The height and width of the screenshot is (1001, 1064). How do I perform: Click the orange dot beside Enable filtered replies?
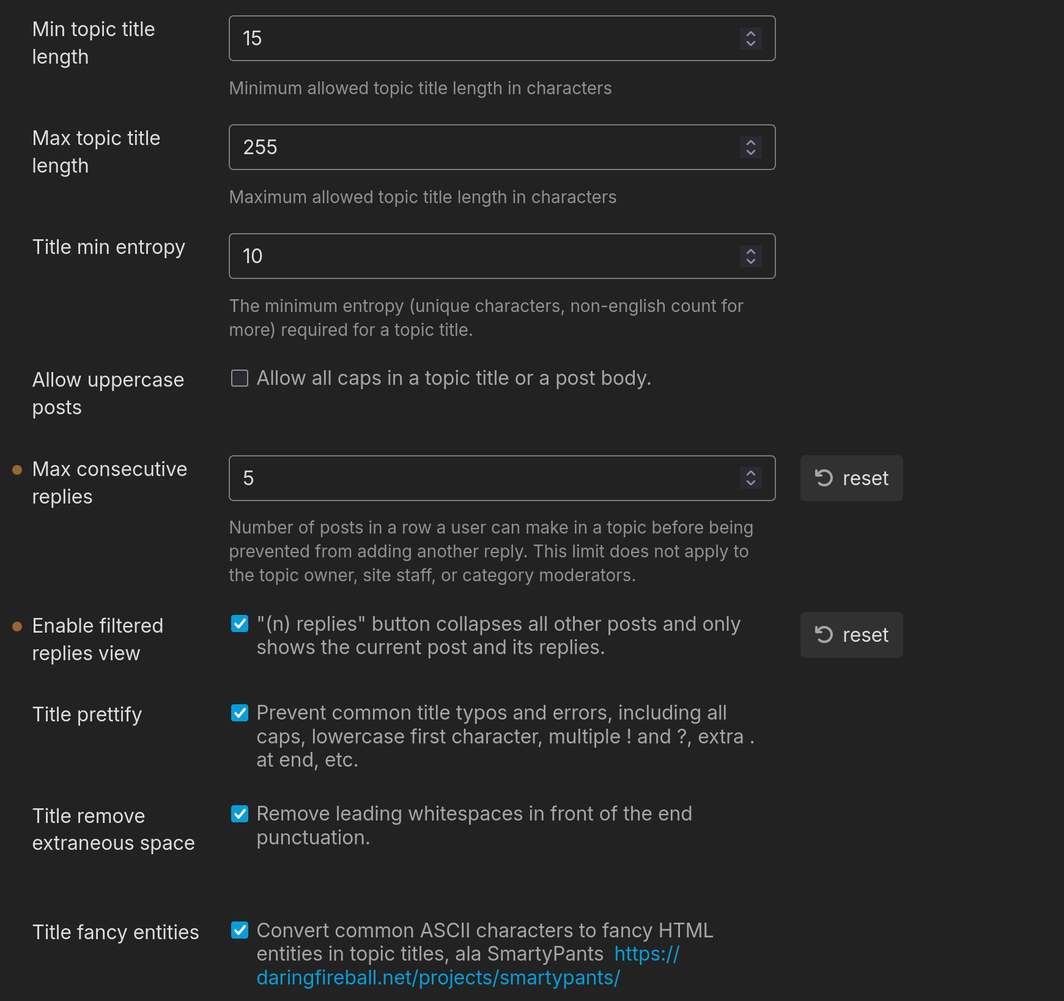pyautogui.click(x=17, y=627)
